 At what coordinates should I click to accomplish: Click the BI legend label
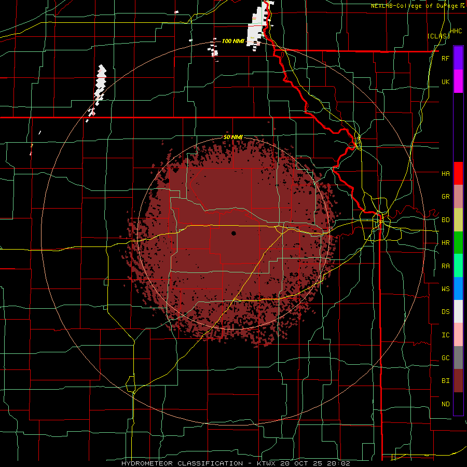[x=445, y=381]
